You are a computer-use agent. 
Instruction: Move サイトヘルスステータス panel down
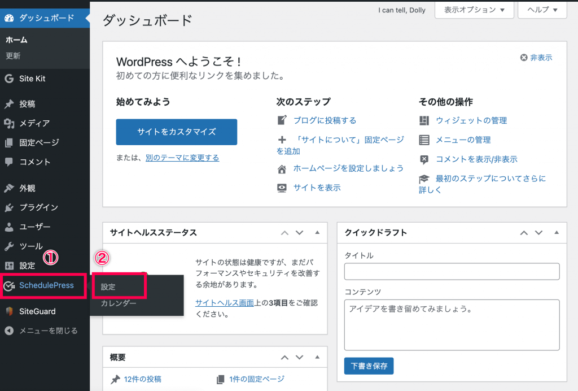299,233
